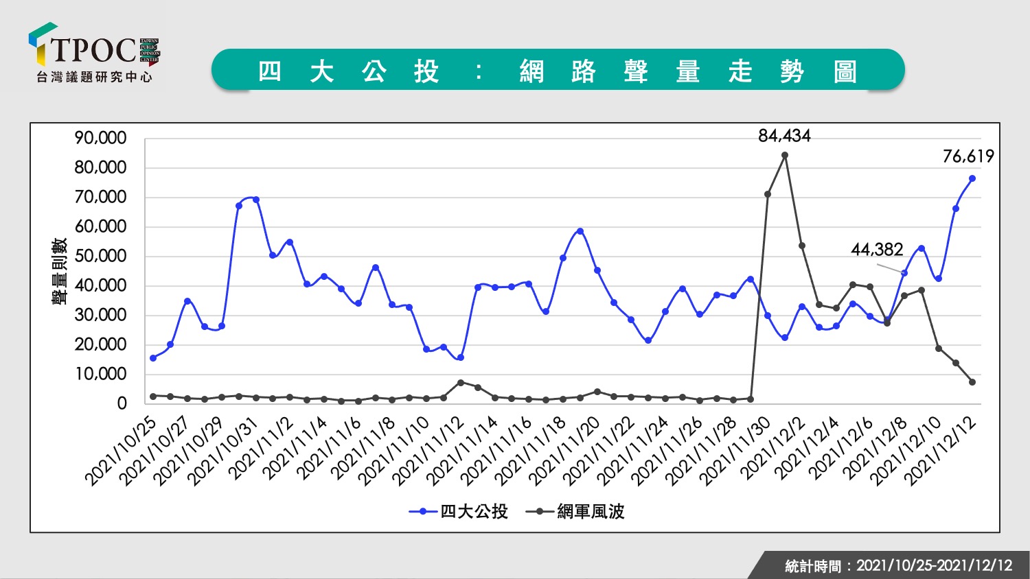
Task: Select the 四大公投 legend marker
Action: (424, 512)
